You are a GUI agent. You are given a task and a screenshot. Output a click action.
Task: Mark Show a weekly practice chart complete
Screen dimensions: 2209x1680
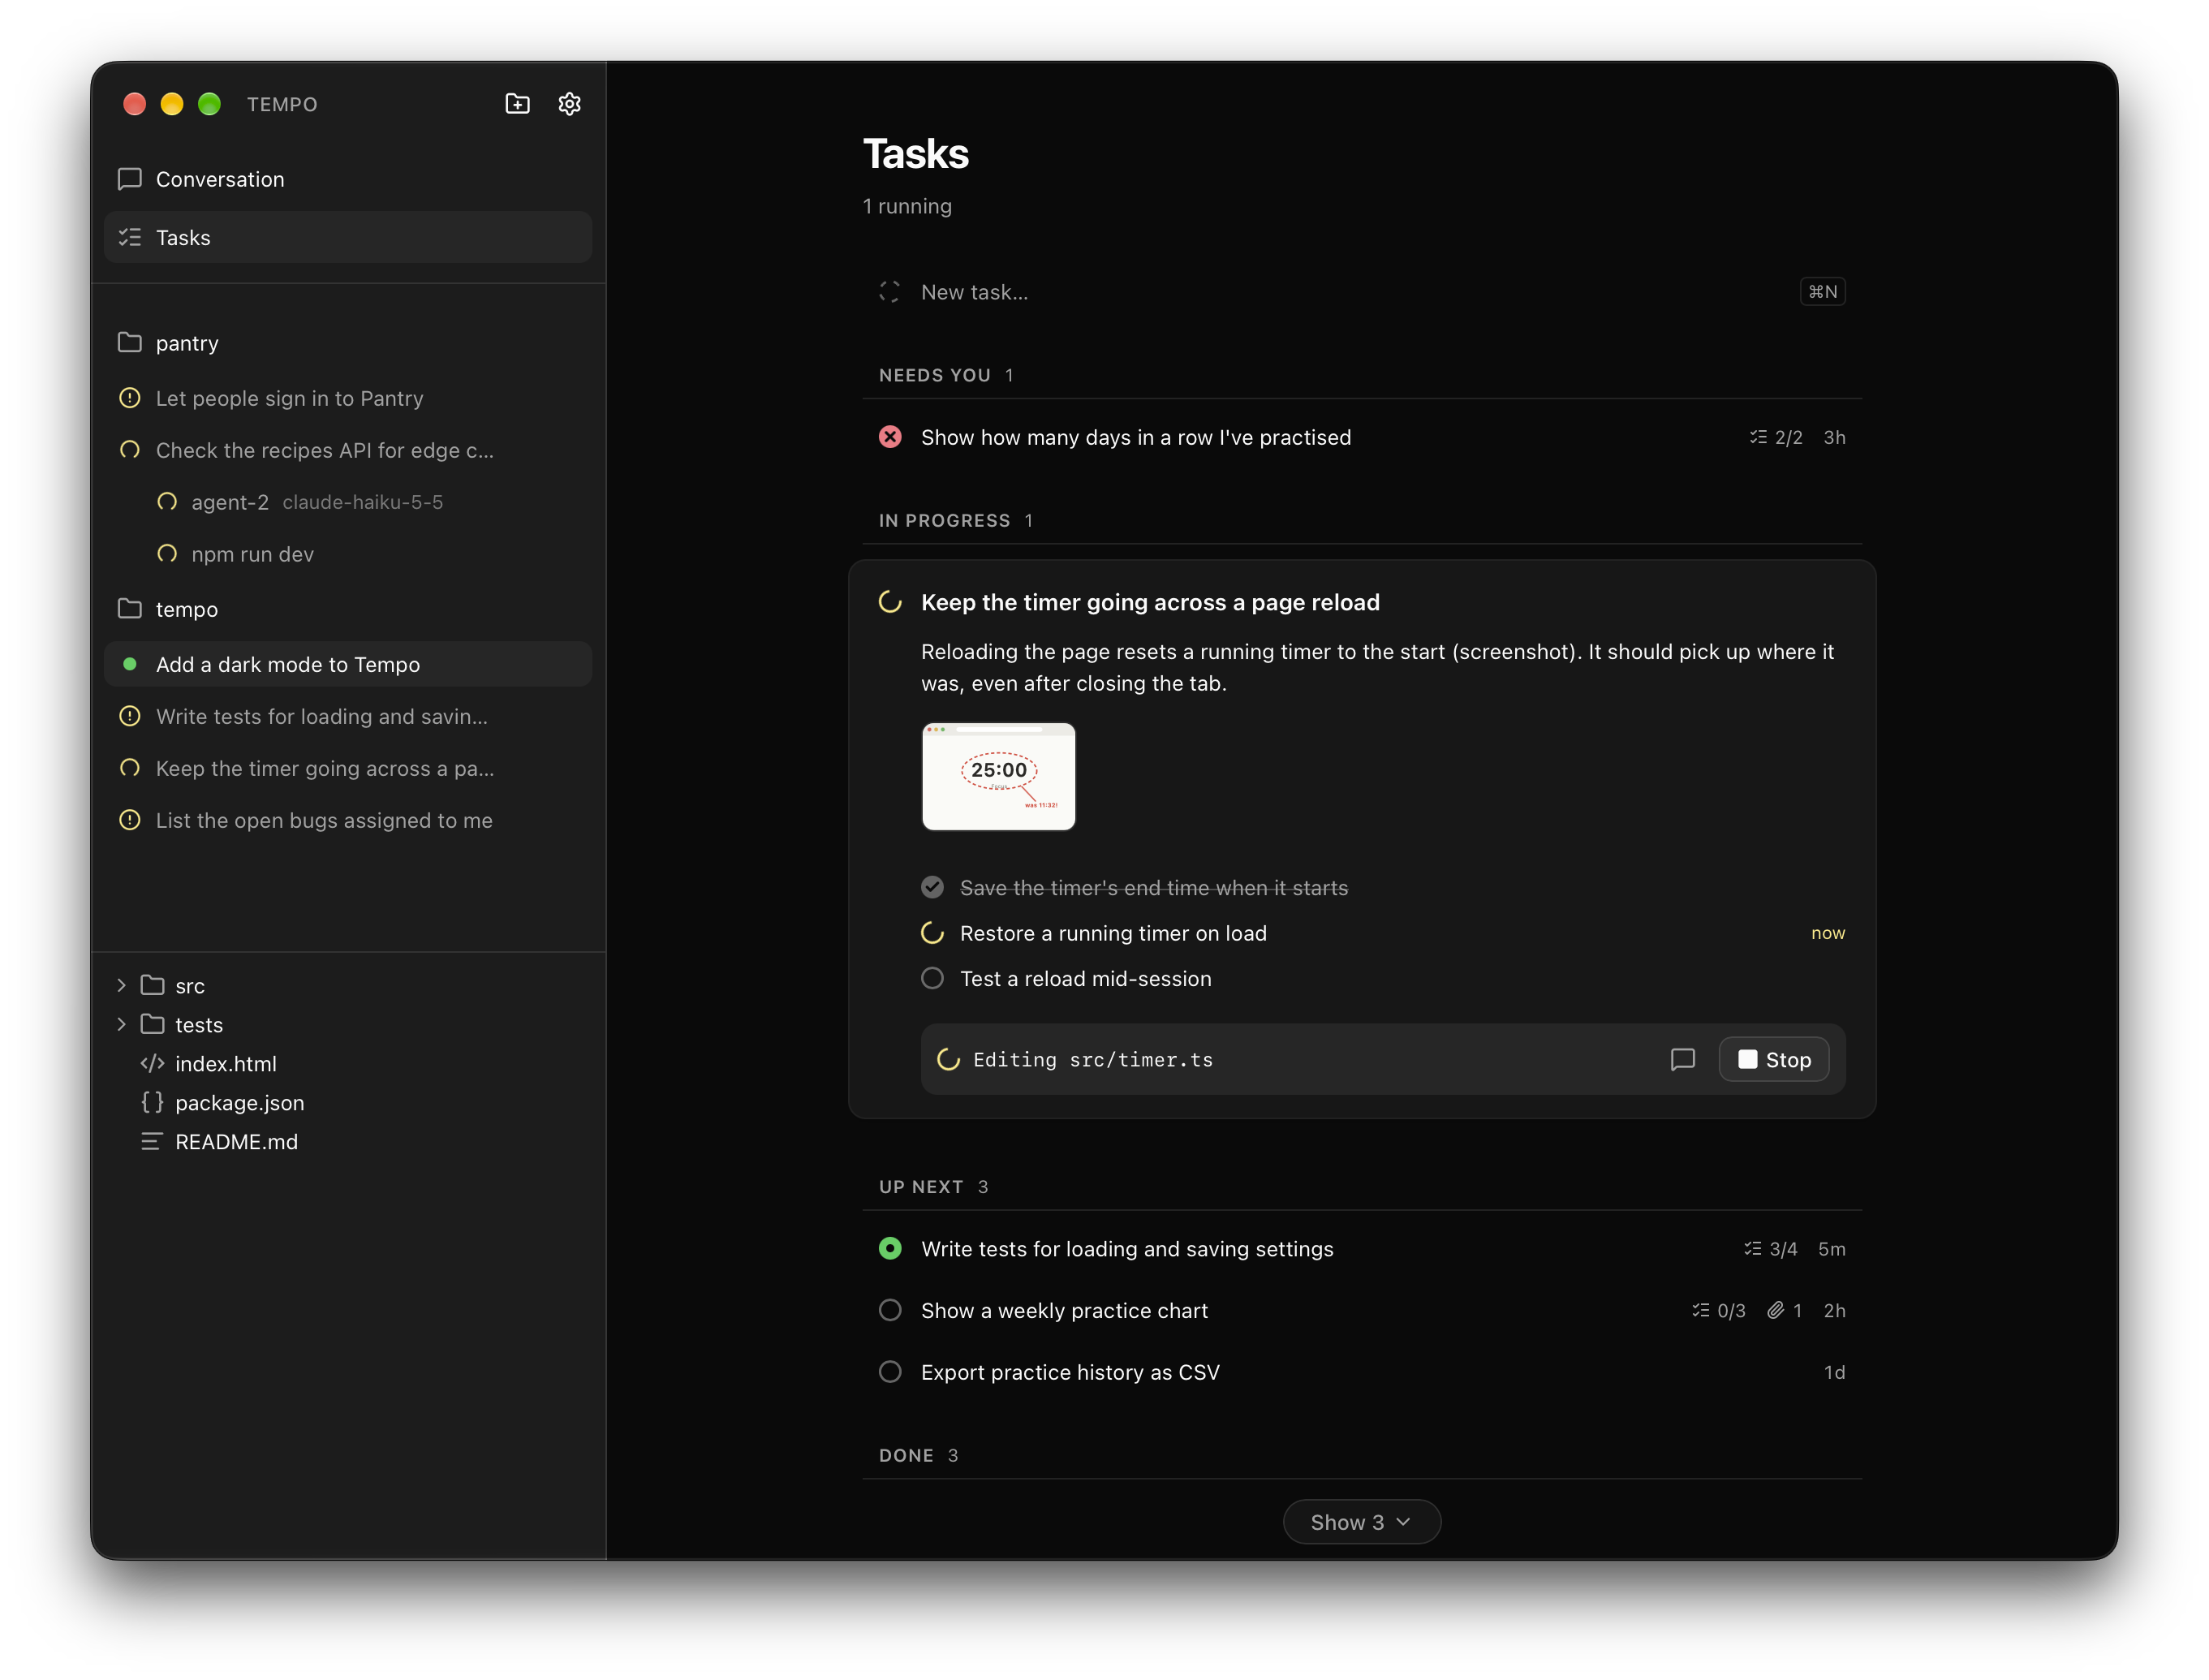tap(890, 1310)
